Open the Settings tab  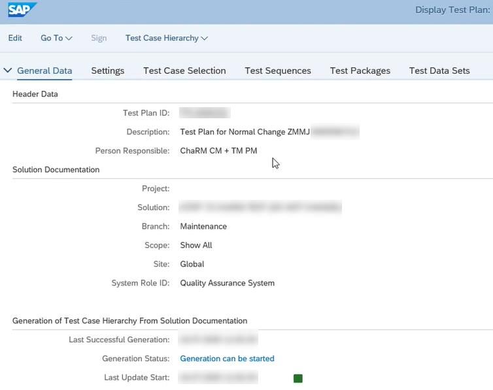(x=107, y=71)
